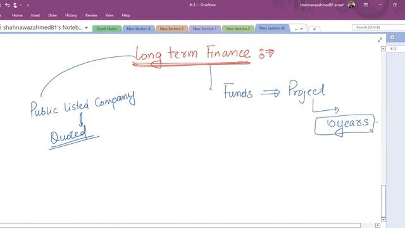
Task: Open the Insert ribbon tab
Action: [x=35, y=15]
